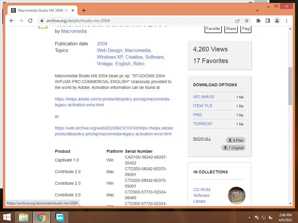Expand tab search chevron in title bar
The width and height of the screenshot is (298, 223).
pos(258,10)
